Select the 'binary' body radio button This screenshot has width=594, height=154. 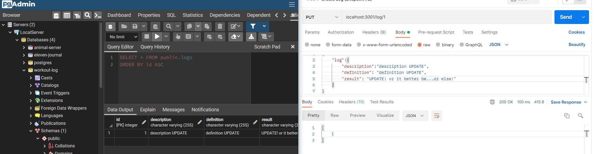pos(438,45)
